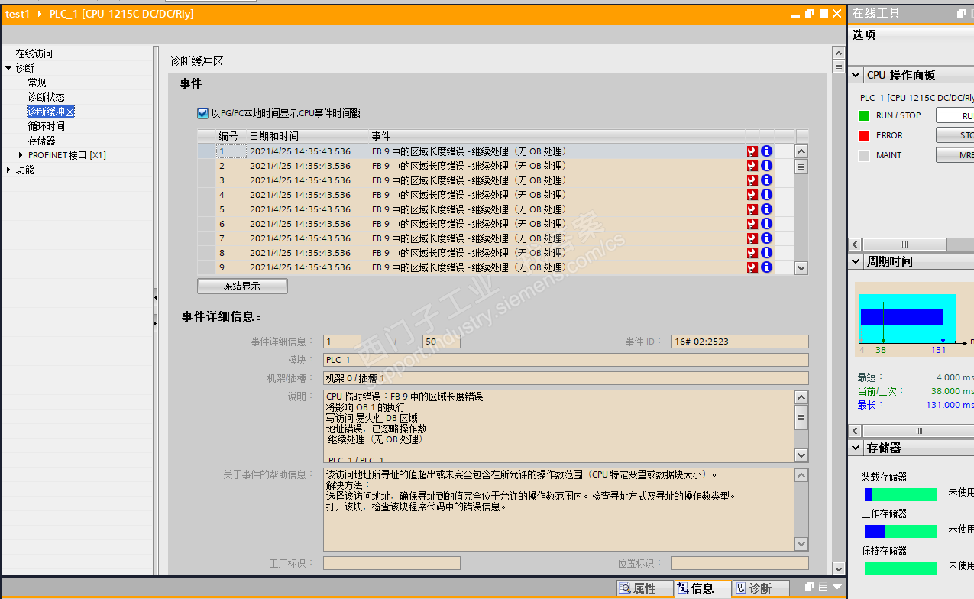Collapse the CPU 操作面板 section
The image size is (974, 599).
coord(856,75)
